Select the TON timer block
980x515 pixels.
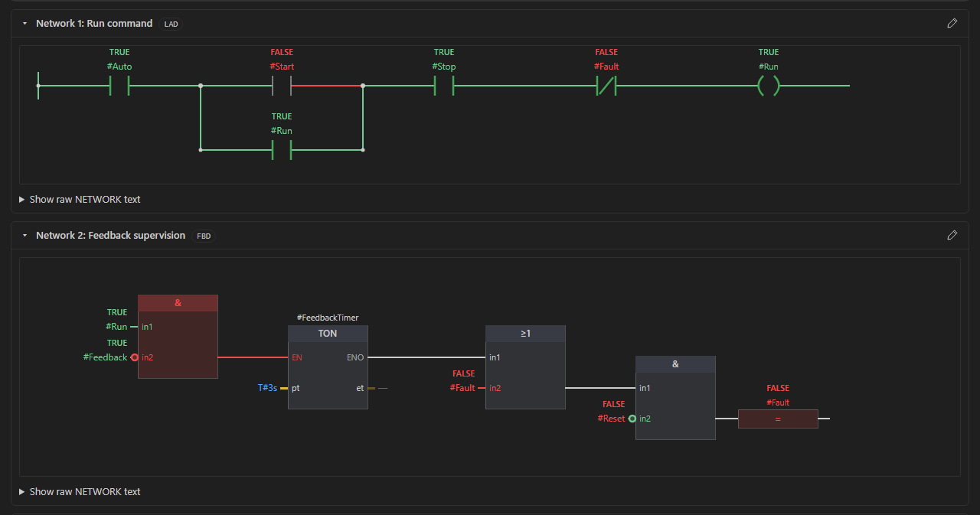(328, 367)
